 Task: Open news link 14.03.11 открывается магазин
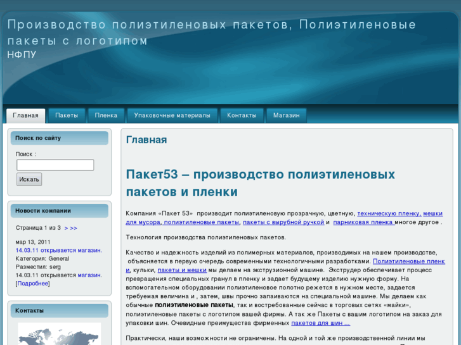point(59,251)
